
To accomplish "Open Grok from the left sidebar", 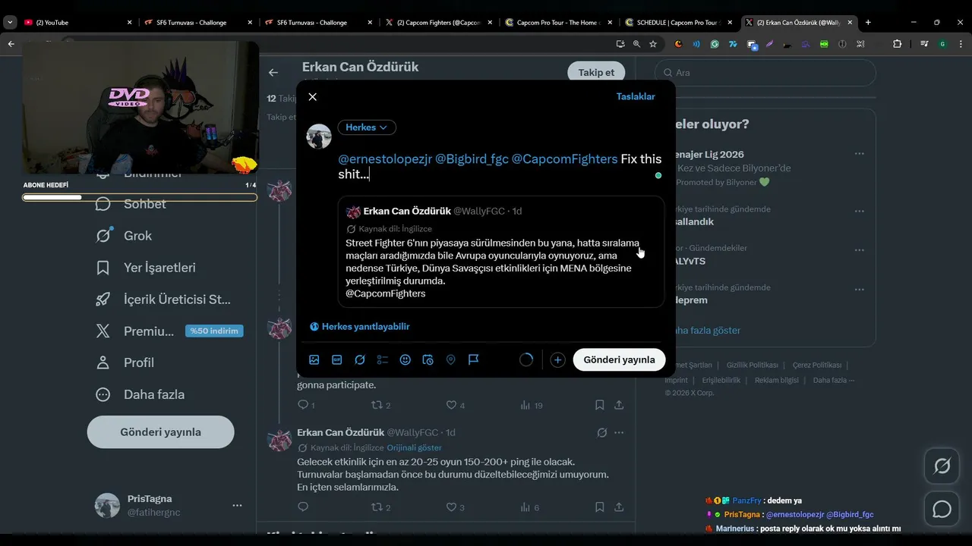I will (x=124, y=236).
